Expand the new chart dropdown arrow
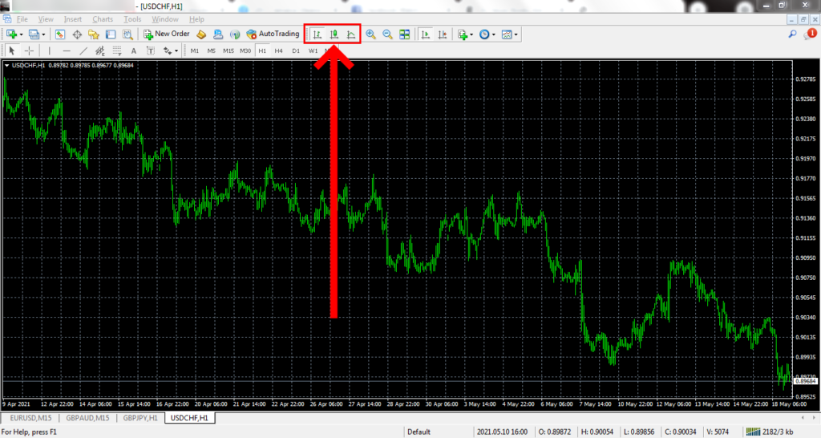The image size is (821, 438). [x=21, y=34]
